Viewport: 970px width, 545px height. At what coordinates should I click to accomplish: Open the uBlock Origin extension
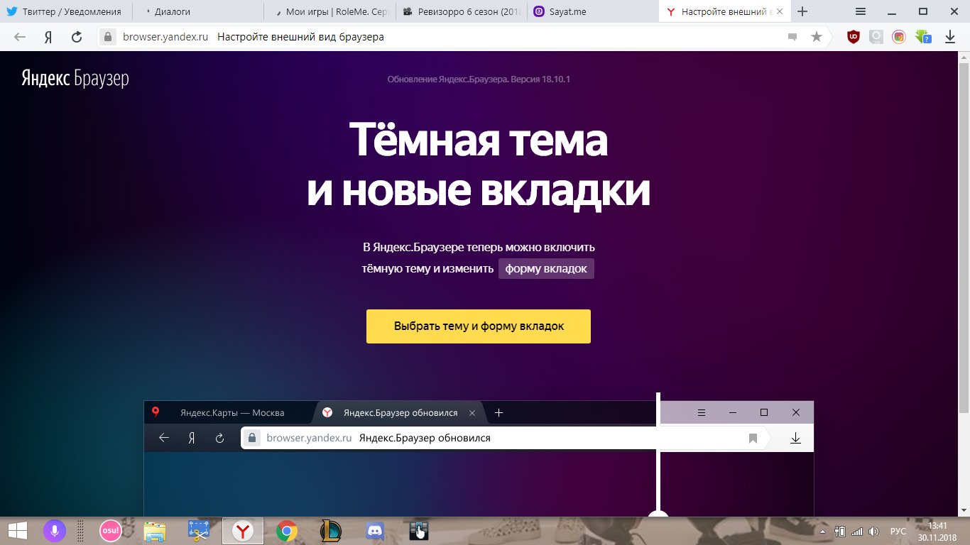pos(854,37)
